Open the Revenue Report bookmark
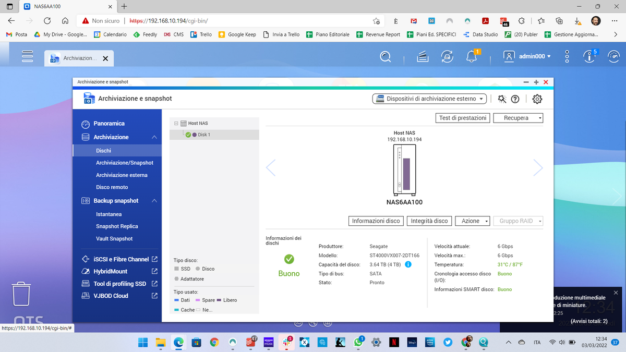626x352 pixels. point(378,34)
